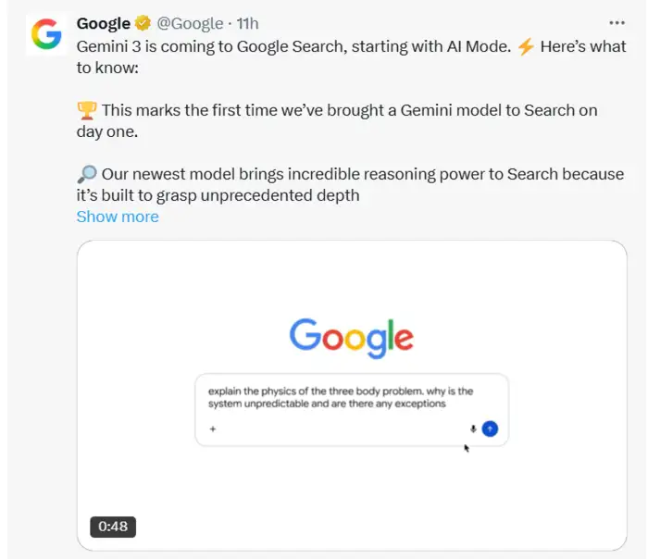Open the Google account display name
The image size is (648, 559).
point(104,23)
